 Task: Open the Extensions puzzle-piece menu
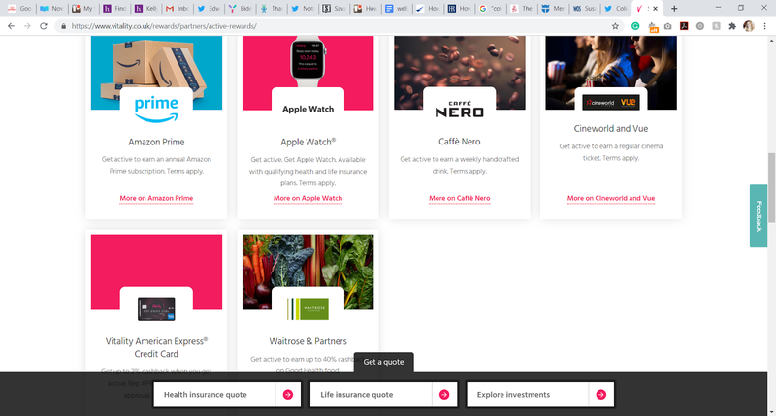pos(732,26)
